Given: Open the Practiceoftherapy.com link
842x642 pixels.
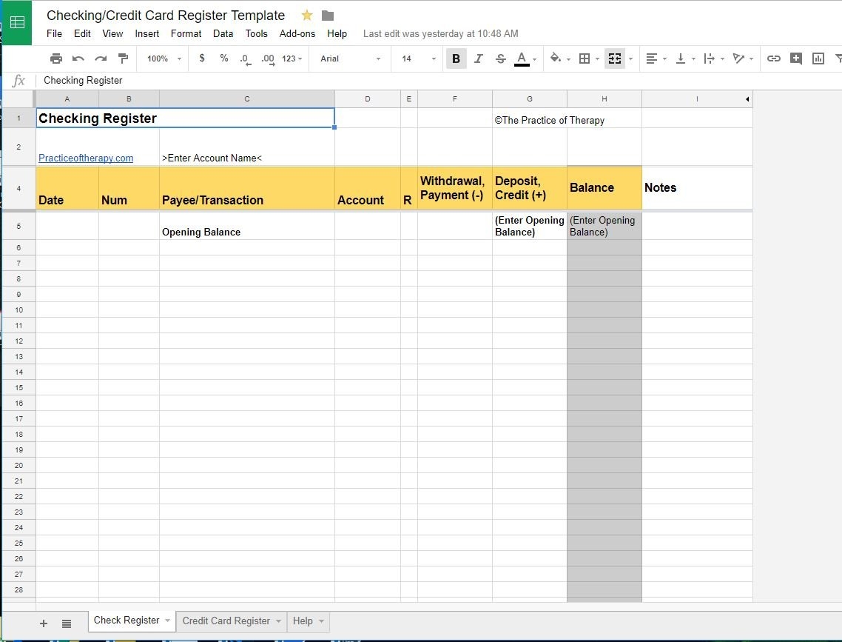Looking at the screenshot, I should 86,158.
